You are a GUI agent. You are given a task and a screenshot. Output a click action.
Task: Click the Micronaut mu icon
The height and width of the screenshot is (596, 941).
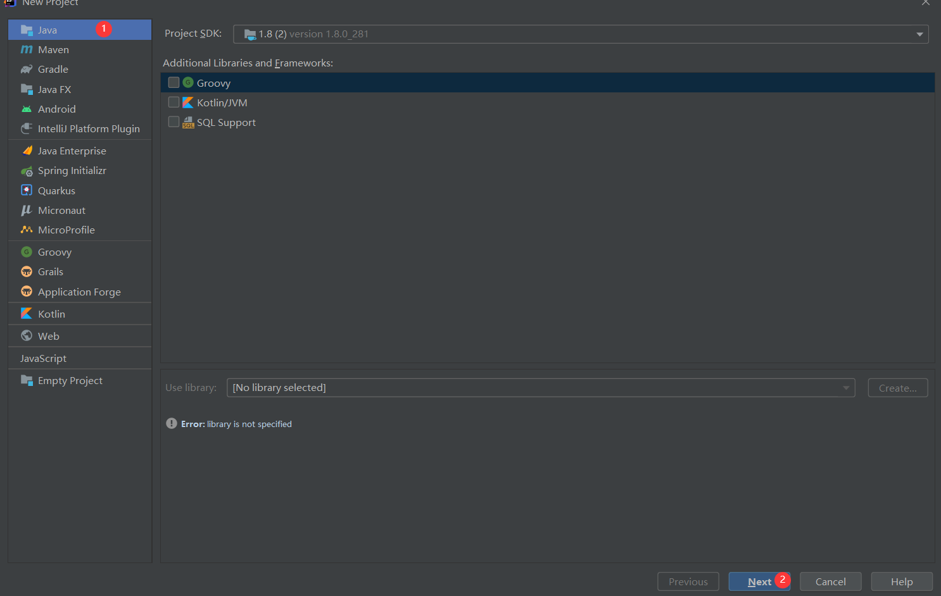pos(27,210)
